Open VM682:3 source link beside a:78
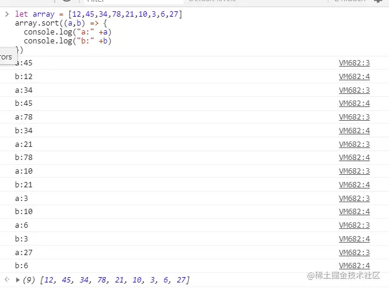Screen dimensions: 389x289 click(x=355, y=117)
